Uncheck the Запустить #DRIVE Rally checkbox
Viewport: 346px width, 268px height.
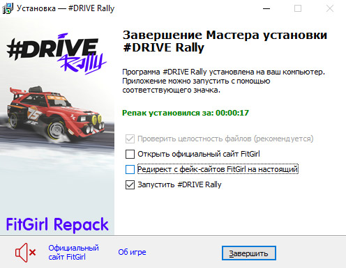(130, 184)
